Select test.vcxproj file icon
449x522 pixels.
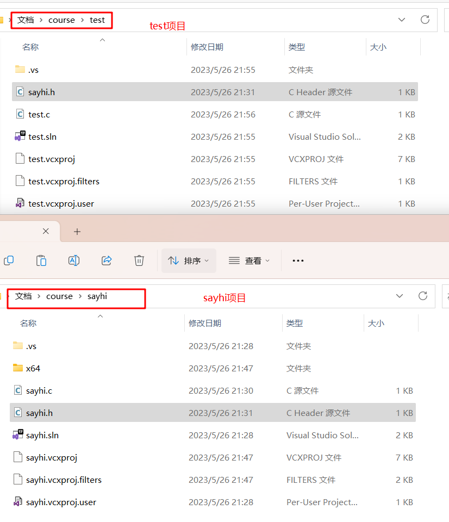[x=20, y=158]
